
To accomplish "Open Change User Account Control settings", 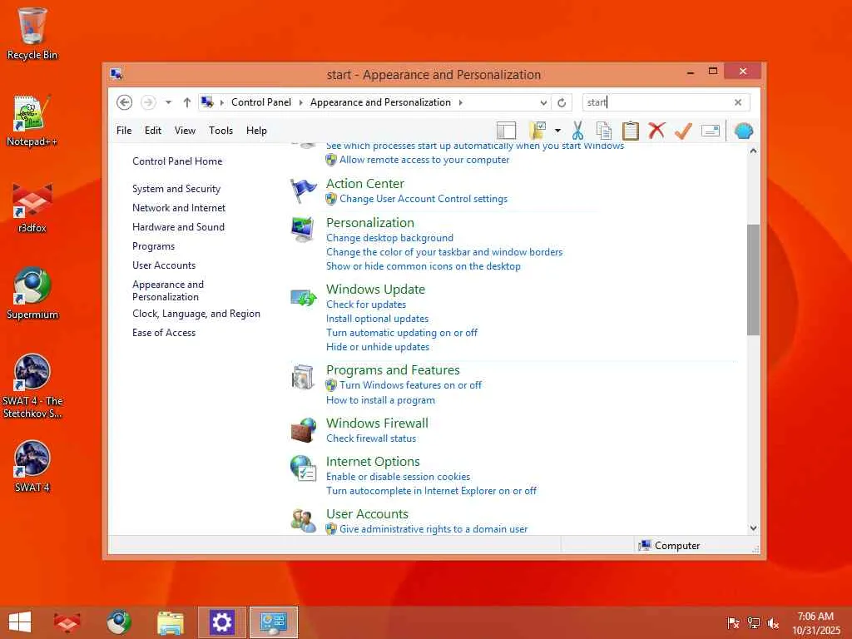I will point(424,199).
